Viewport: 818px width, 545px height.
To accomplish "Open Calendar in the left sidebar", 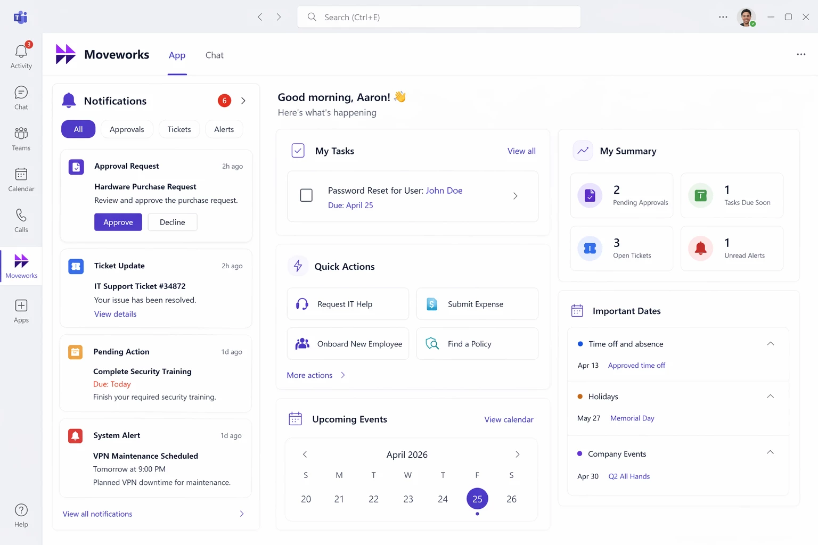I will tap(21, 180).
